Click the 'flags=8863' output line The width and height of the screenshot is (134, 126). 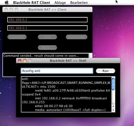[66, 83]
